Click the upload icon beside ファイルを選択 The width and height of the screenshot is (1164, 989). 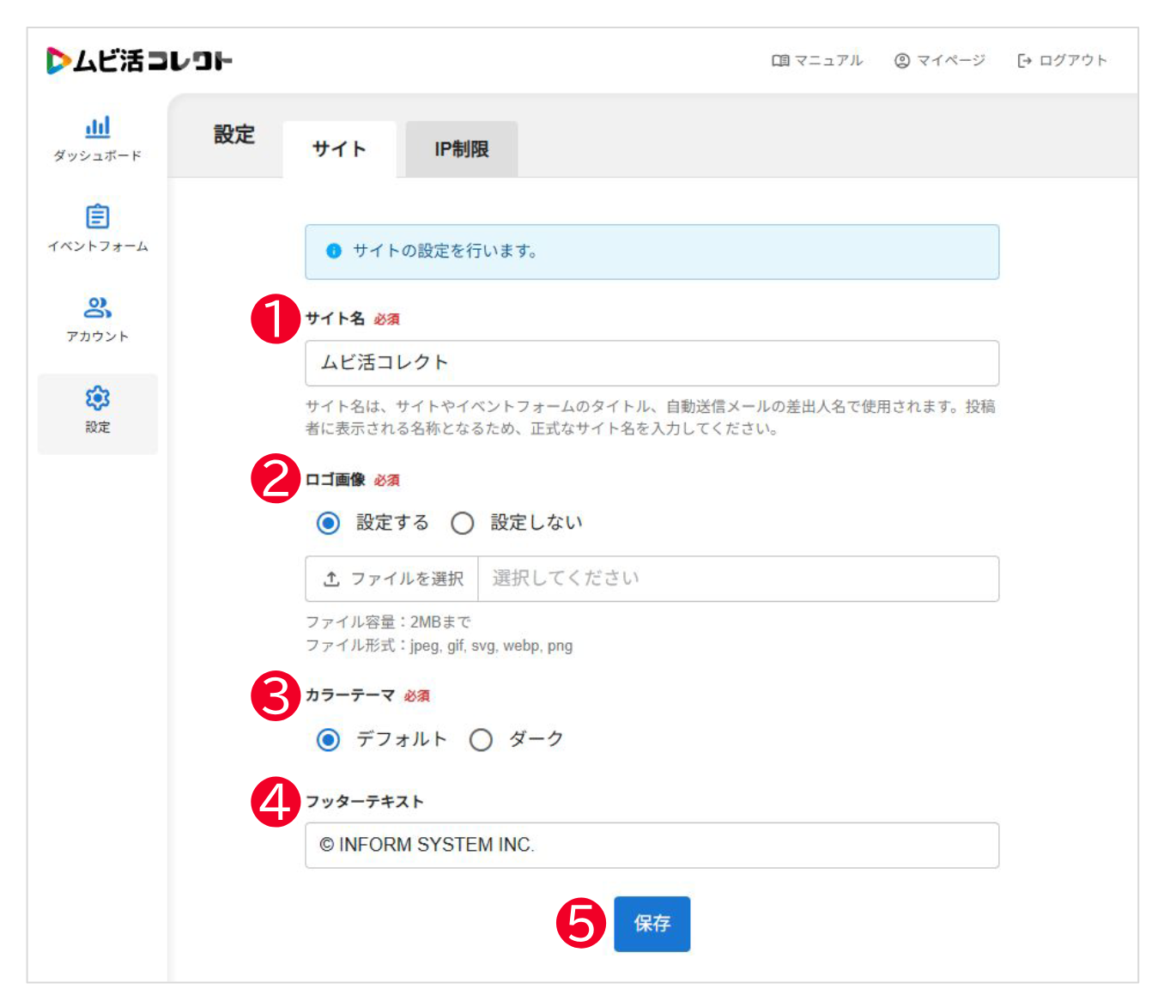[331, 579]
